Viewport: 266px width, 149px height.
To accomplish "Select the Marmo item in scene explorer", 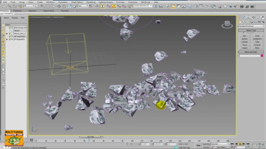I will click(17, 31).
